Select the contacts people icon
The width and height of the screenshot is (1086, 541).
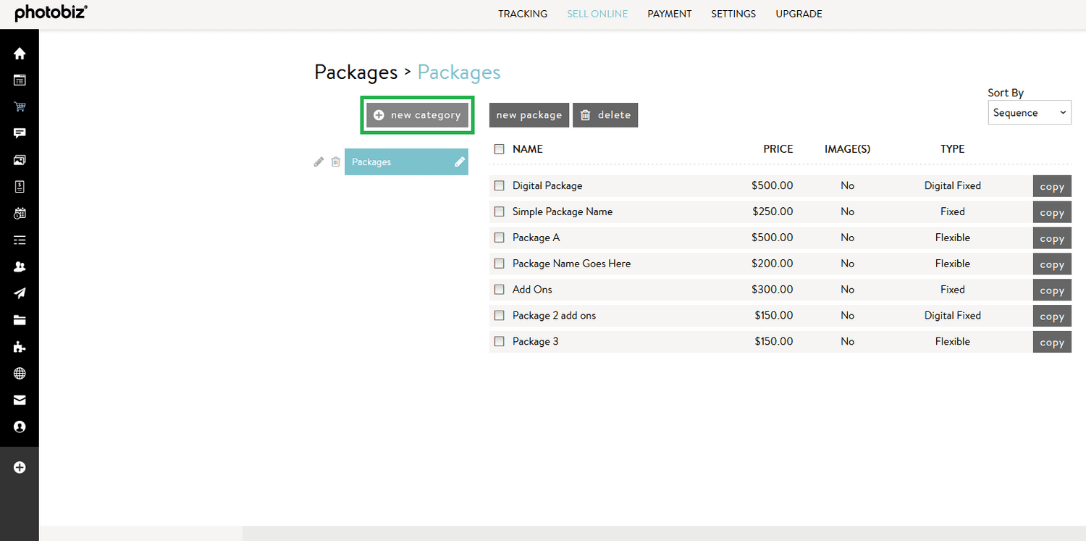20,267
